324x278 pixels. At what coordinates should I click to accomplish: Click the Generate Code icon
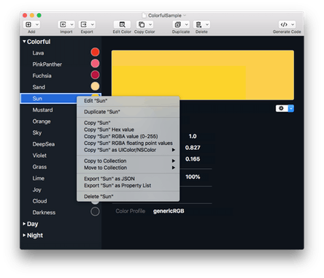click(284, 24)
